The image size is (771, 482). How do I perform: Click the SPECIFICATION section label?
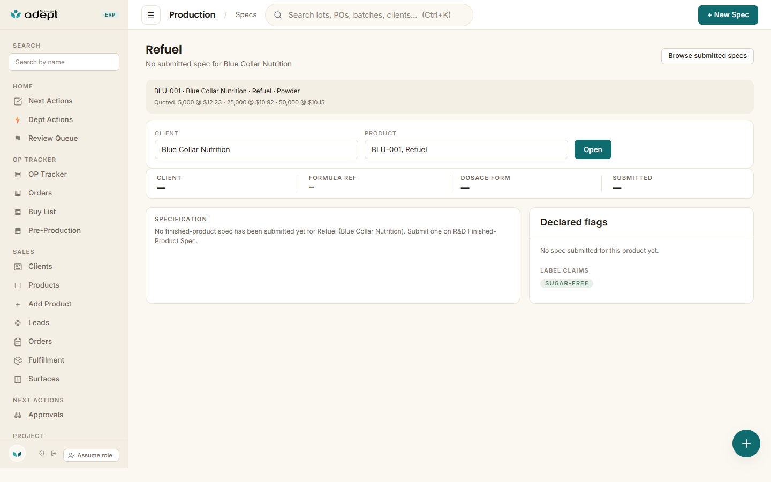tap(180, 219)
